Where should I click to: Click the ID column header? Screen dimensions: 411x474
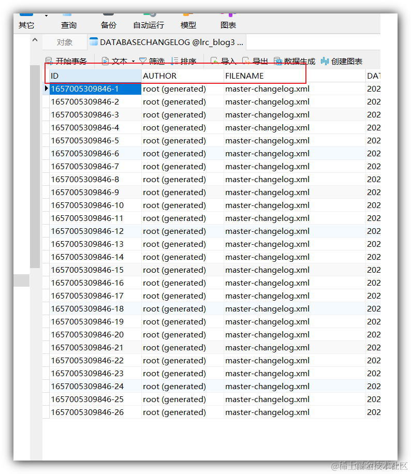pyautogui.click(x=95, y=76)
